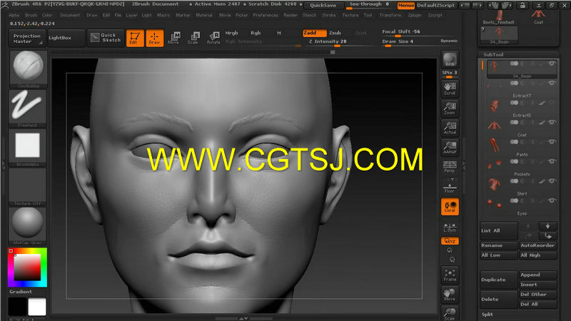The height and width of the screenshot is (321, 571).
Task: Click the Del Other button
Action: coord(538,295)
